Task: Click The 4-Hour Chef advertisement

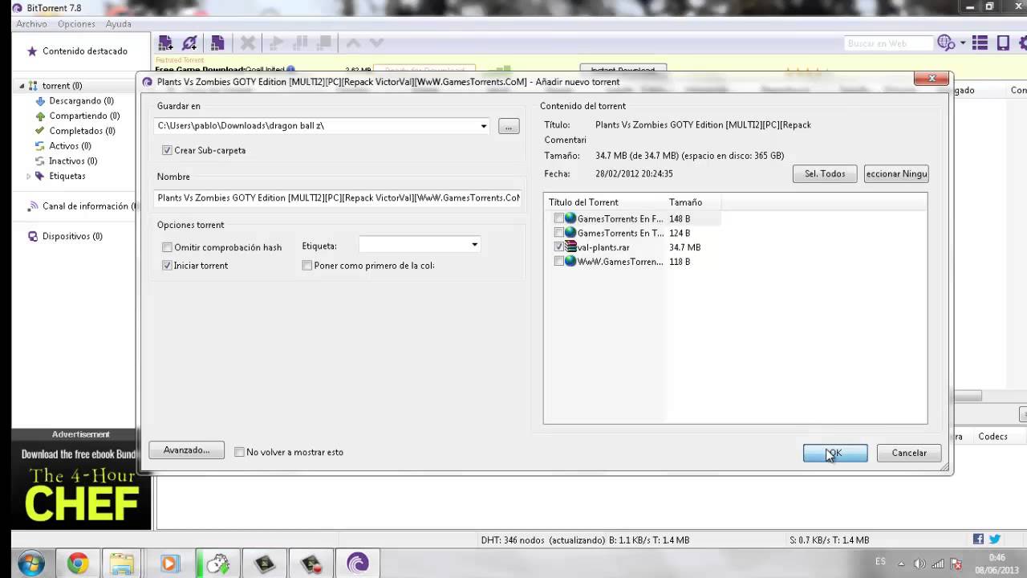Action: 80,485
